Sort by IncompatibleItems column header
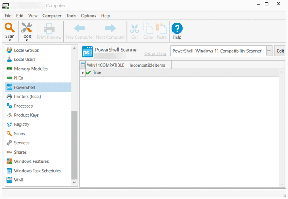Screen dimensions: 288x199 tap(150, 65)
